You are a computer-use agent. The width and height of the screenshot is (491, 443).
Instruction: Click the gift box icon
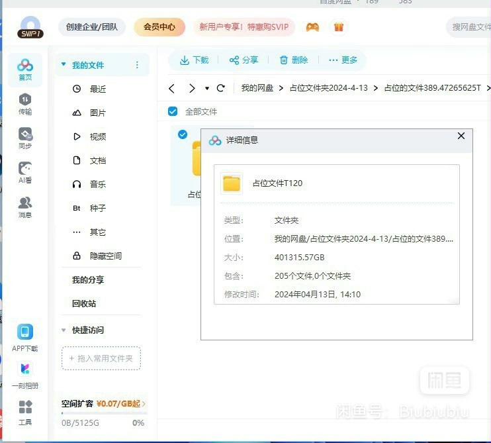tap(339, 27)
